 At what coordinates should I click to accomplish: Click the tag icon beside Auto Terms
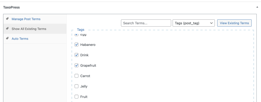[x=7, y=39]
